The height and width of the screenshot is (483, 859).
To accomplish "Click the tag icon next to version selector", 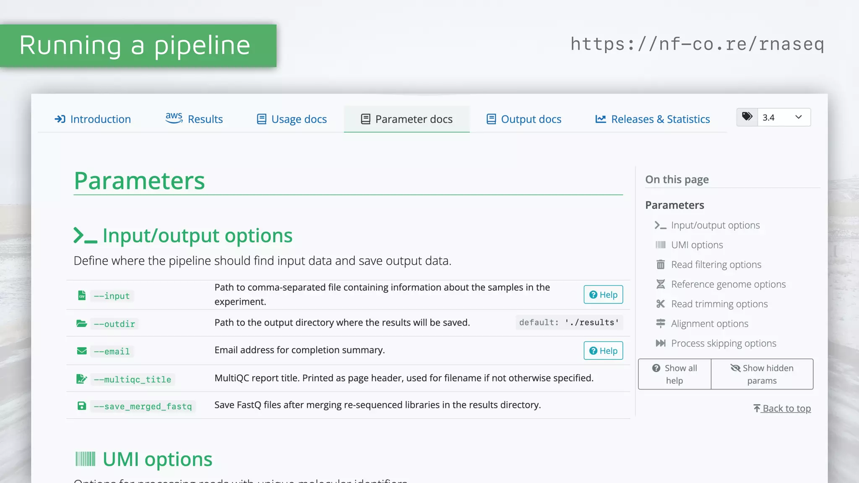I will [747, 117].
